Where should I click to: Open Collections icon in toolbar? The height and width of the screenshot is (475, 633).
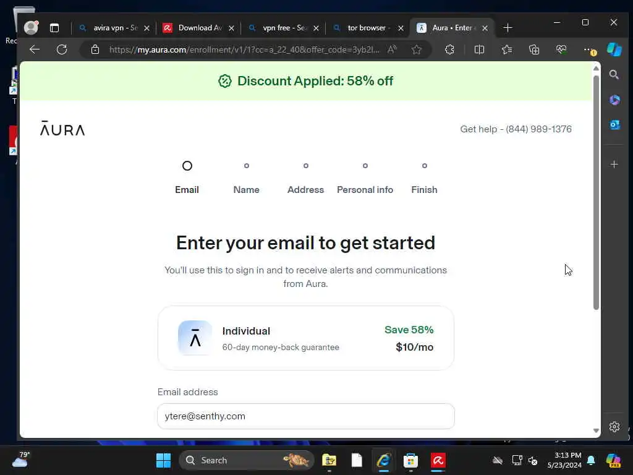534,49
